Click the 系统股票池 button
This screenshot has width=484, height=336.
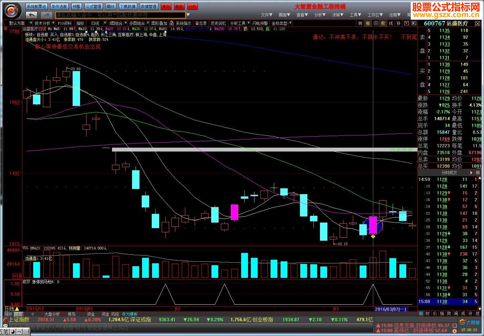pyautogui.click(x=36, y=6)
